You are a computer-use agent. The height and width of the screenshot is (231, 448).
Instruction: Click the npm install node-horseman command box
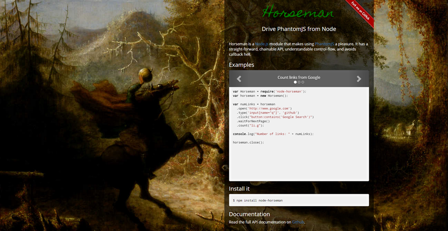299,200
